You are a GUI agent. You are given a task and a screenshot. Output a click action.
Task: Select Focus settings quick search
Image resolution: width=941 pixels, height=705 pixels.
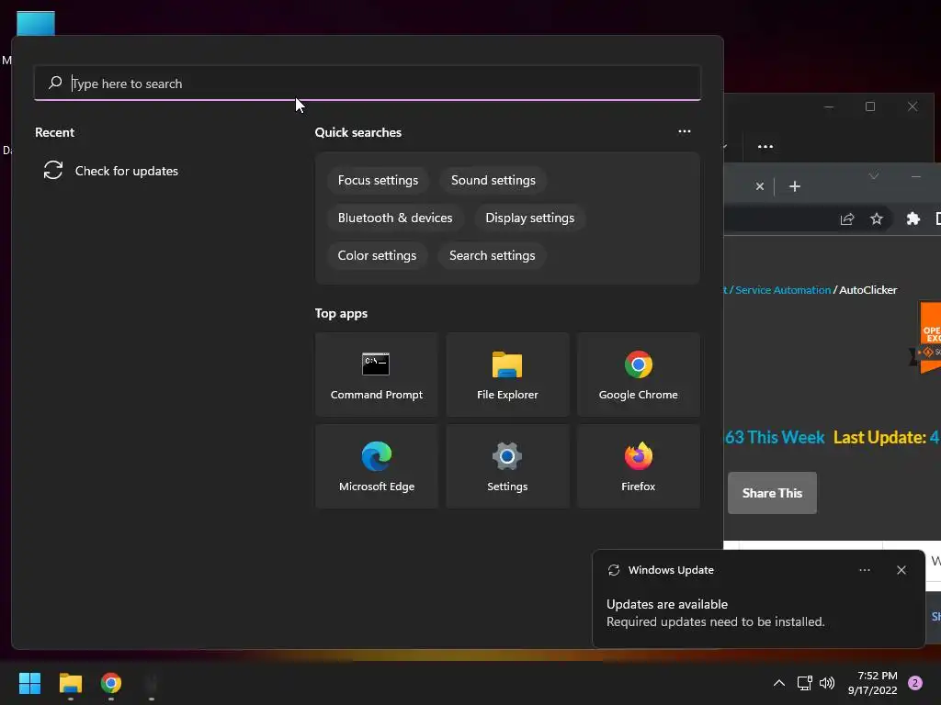point(378,181)
